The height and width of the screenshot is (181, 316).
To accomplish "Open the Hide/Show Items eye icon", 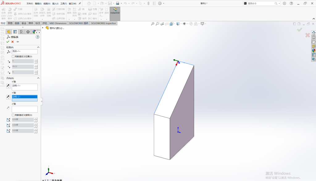I will click(x=185, y=24).
